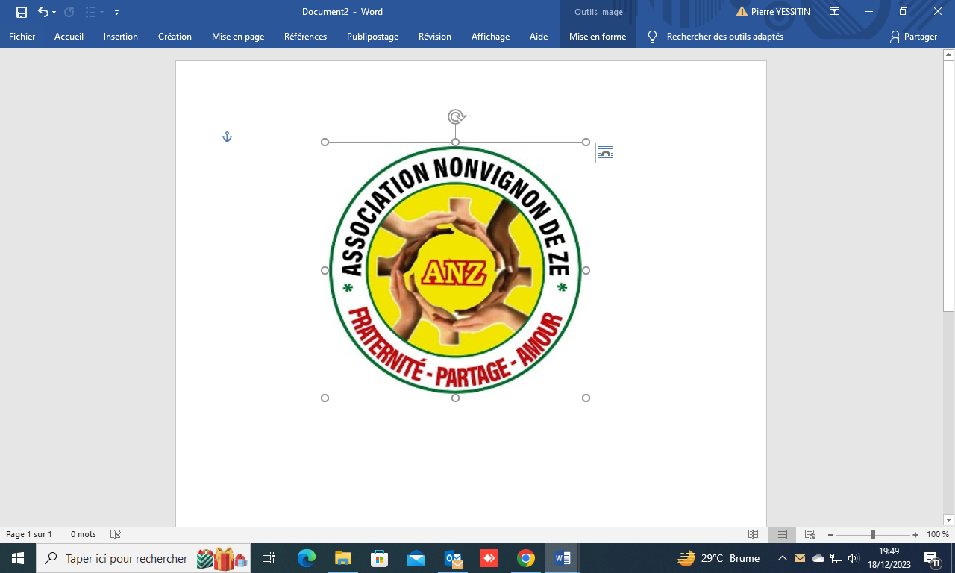The image size is (955, 573).
Task: Open Microsoft Store from taskbar
Action: 380,558
